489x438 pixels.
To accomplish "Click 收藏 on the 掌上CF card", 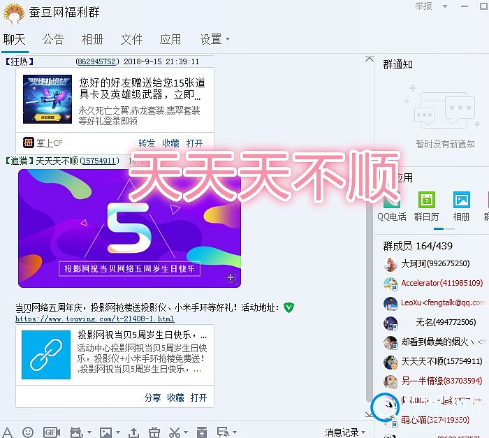I will point(170,143).
